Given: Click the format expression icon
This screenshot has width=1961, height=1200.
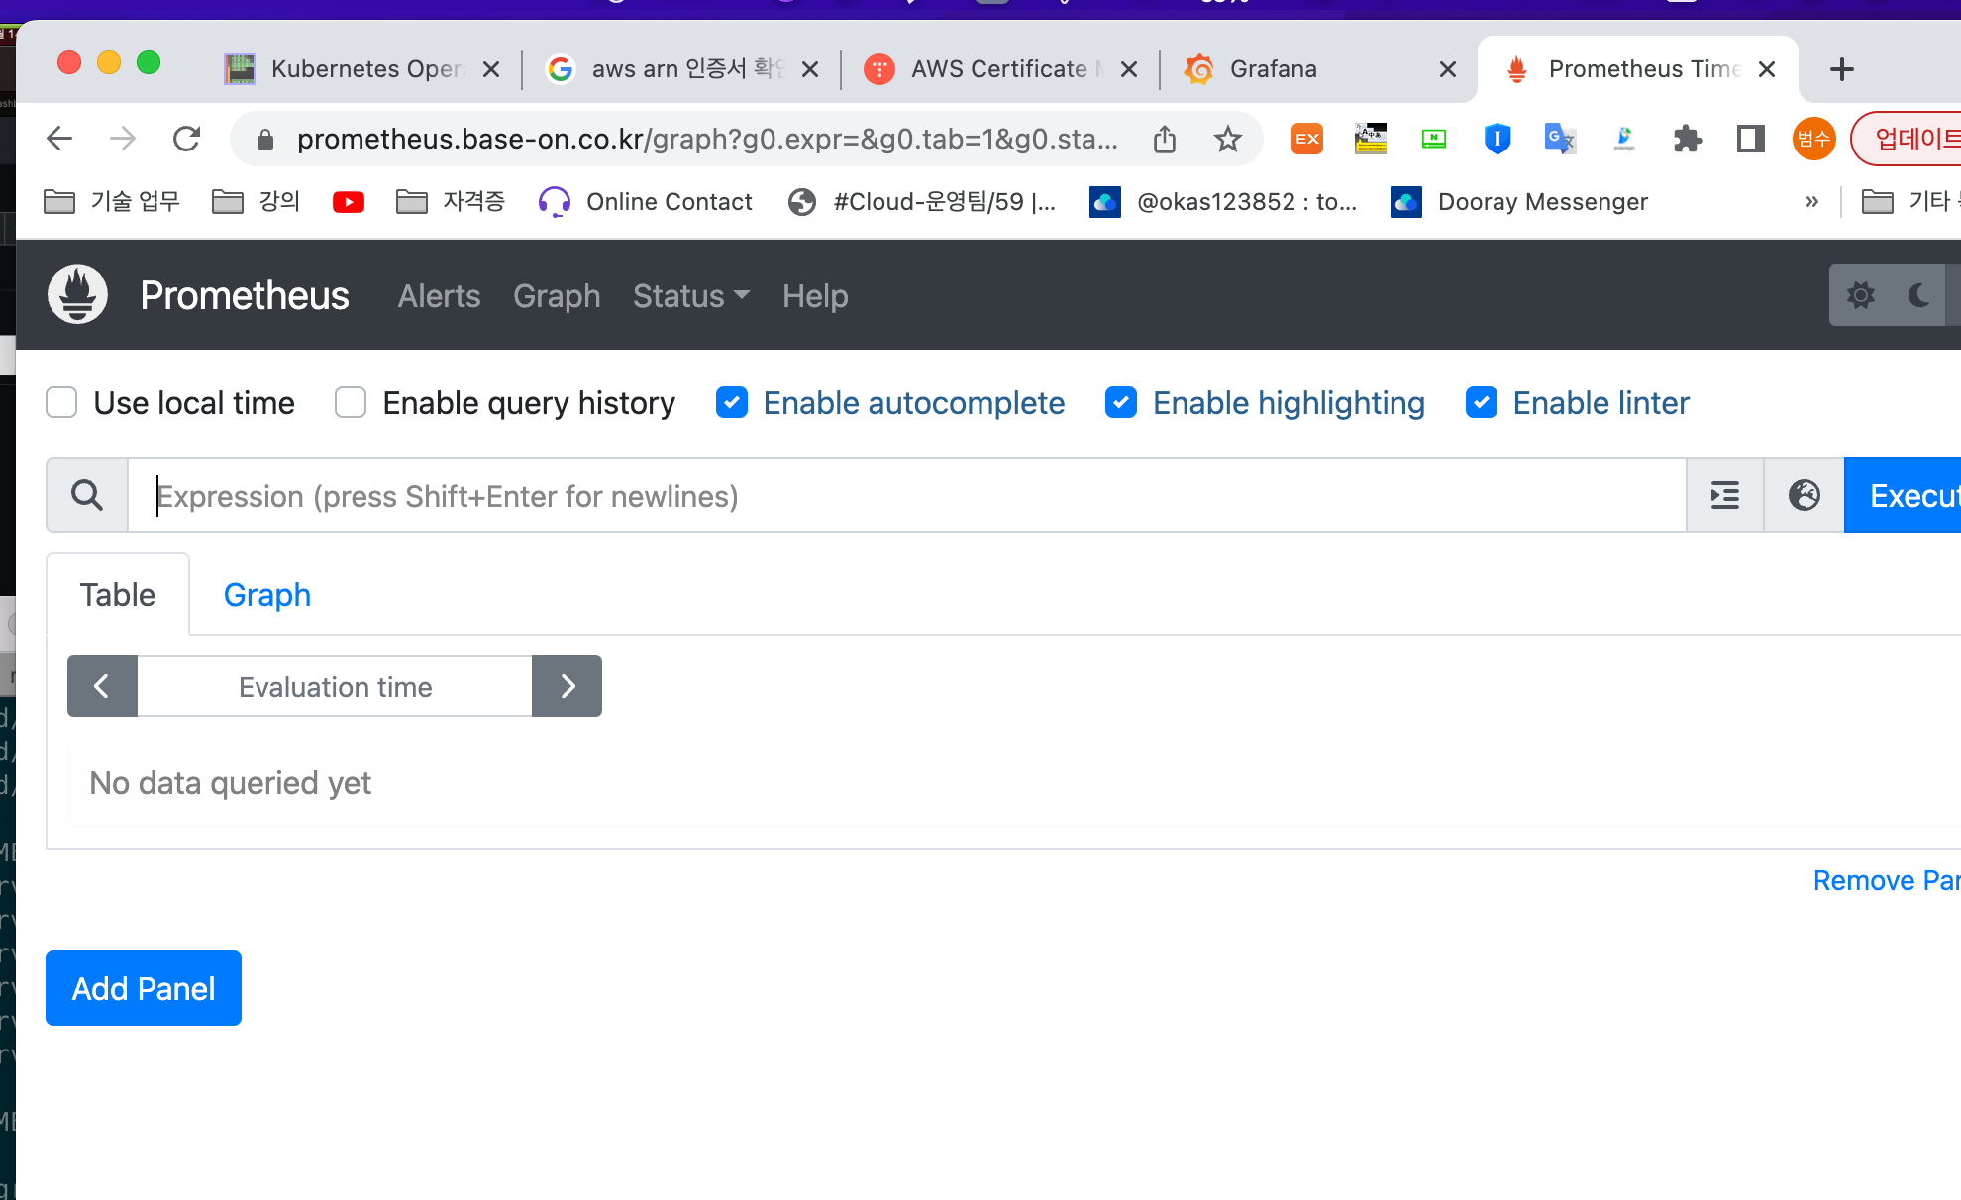Looking at the screenshot, I should [x=1725, y=495].
